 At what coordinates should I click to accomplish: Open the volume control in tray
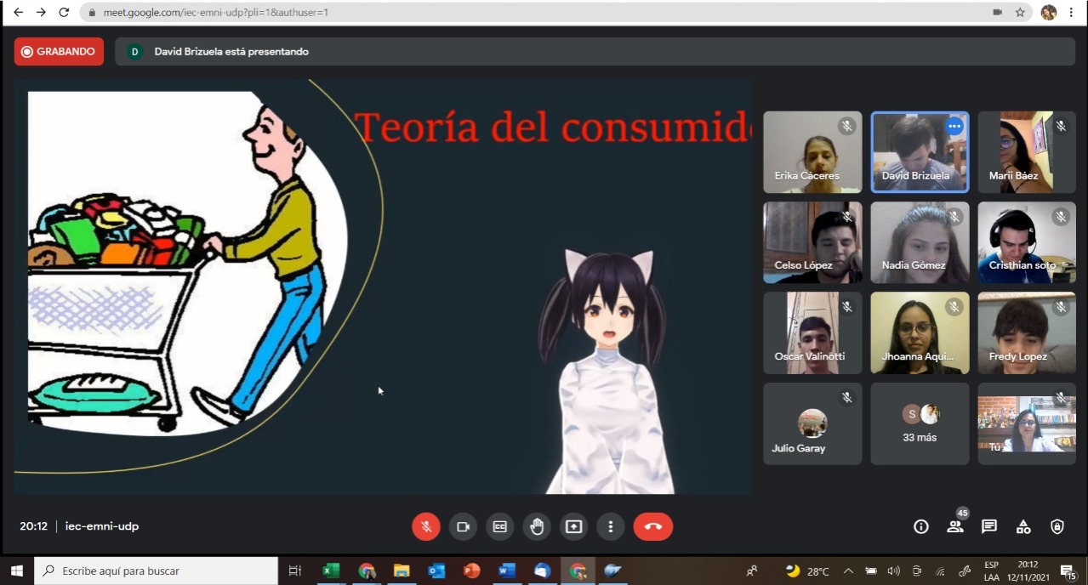tap(893, 571)
